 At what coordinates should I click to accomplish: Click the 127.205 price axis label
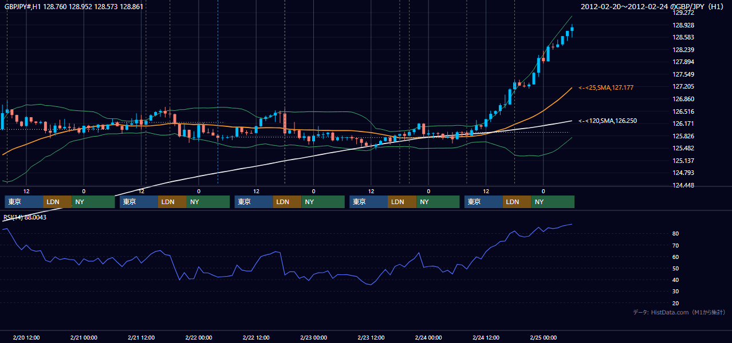684,86
